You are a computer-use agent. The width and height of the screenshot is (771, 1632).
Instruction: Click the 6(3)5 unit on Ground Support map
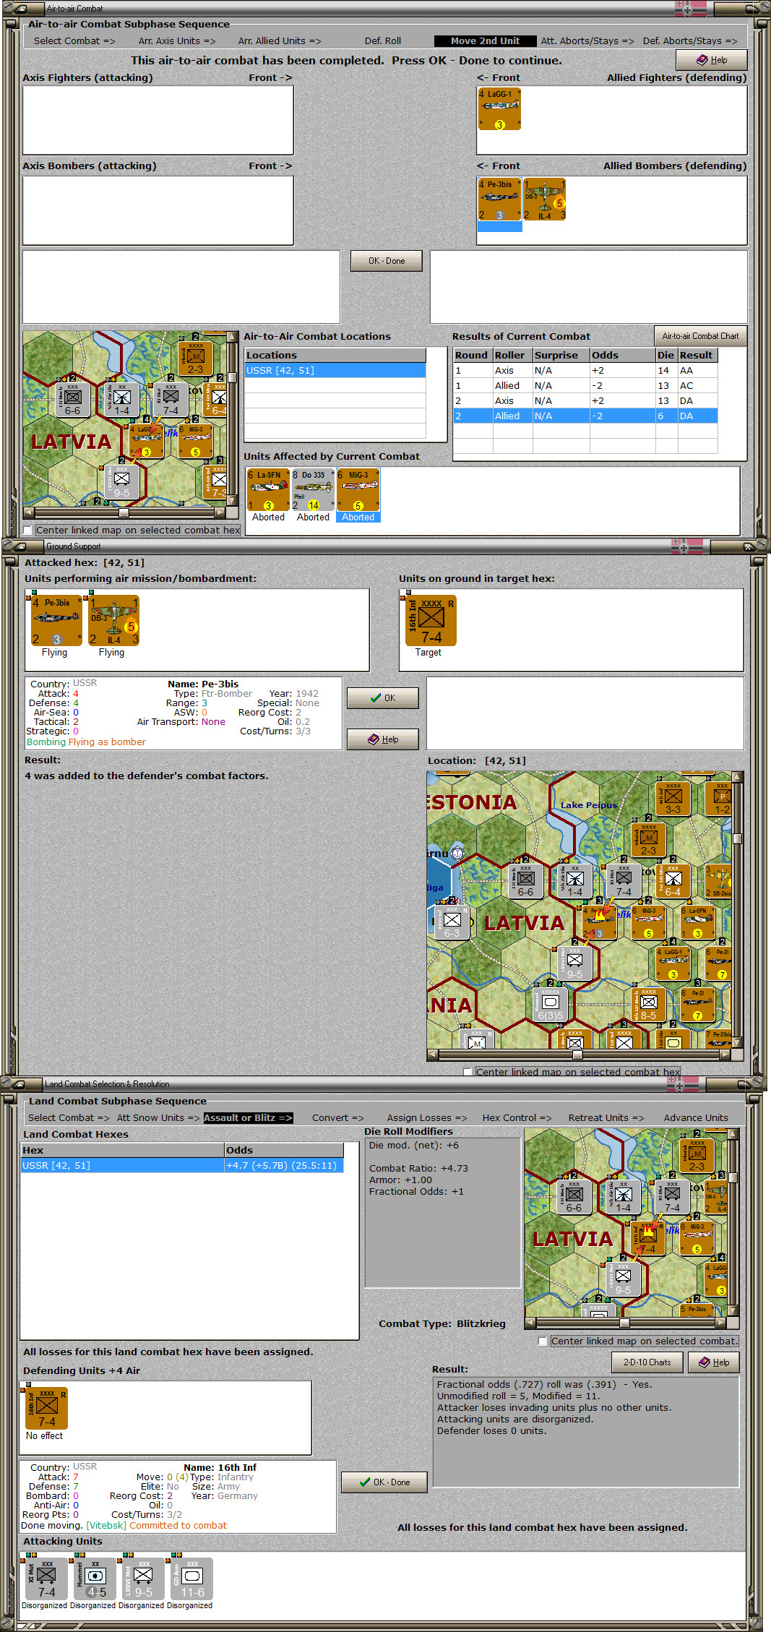coord(551,1005)
